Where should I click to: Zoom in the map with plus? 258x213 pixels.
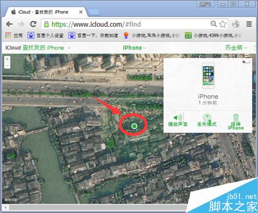[7, 59]
